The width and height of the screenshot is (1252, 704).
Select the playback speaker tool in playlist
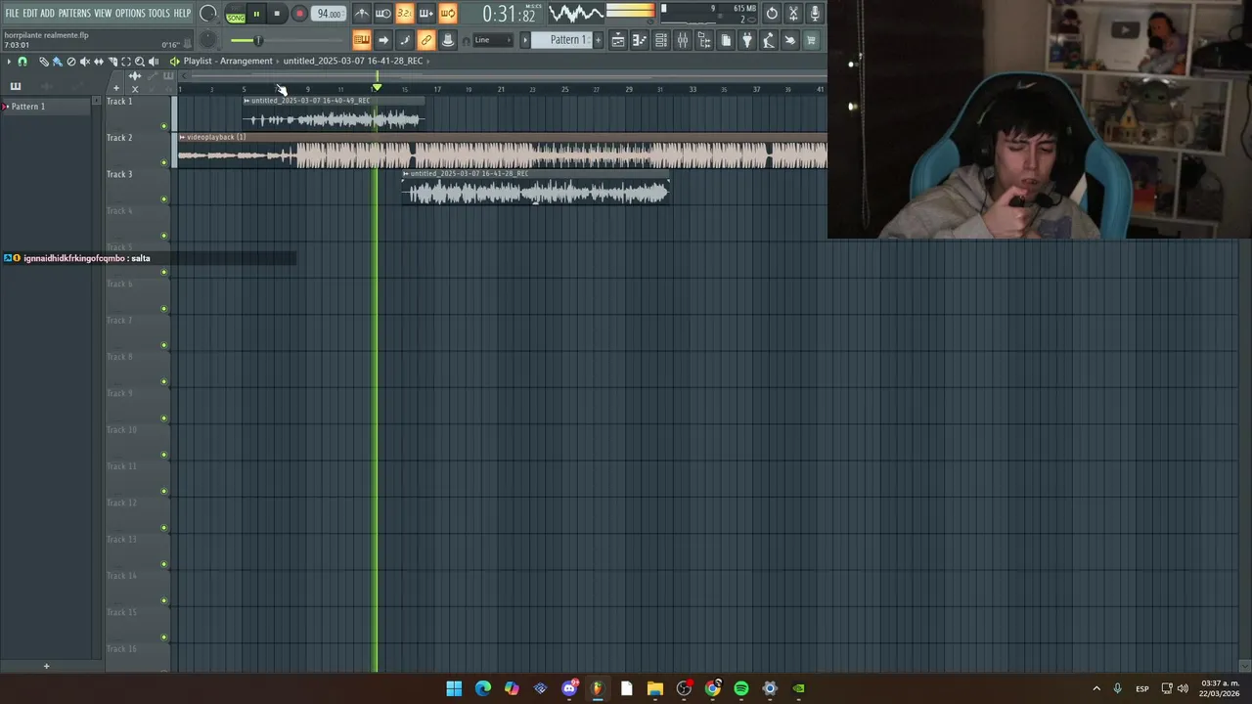(154, 62)
